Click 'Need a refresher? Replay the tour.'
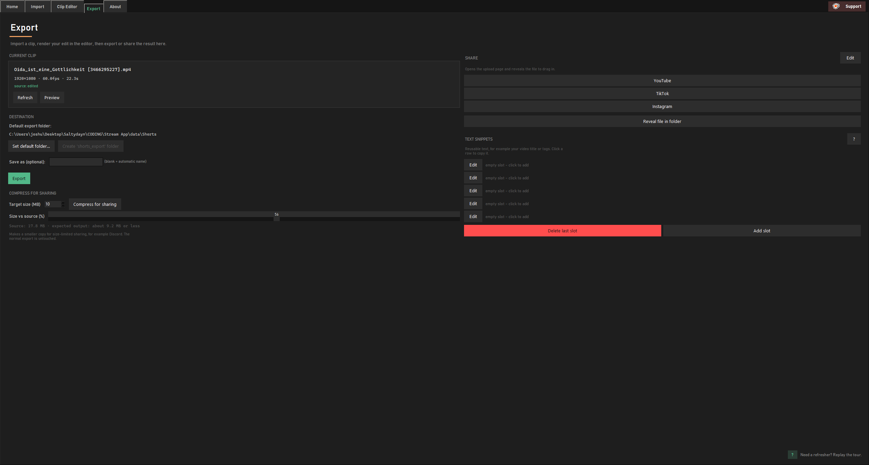This screenshot has height=465, width=869. pos(831,455)
